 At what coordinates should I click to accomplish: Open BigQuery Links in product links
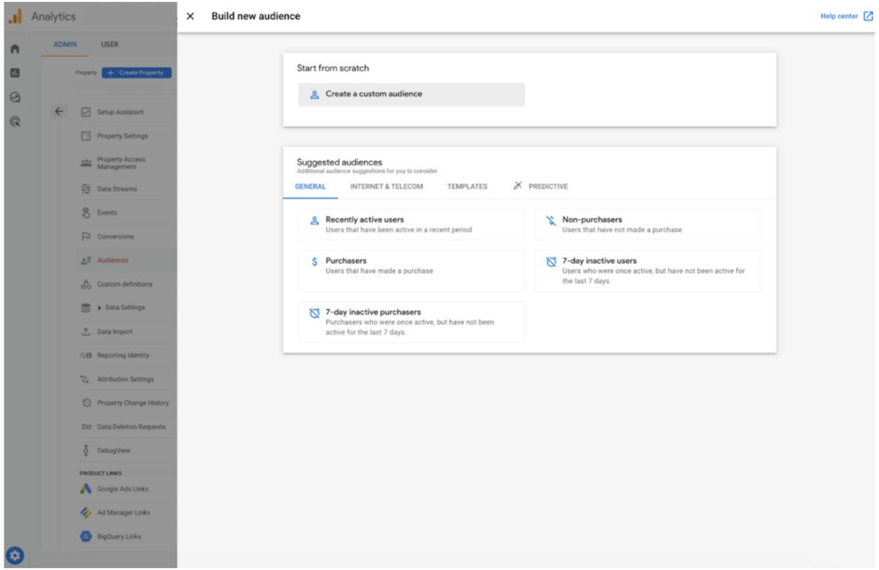117,537
